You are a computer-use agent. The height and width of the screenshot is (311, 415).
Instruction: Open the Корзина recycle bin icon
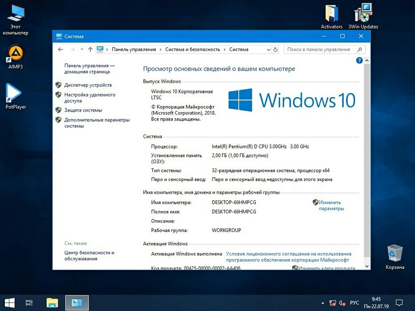coord(395,257)
